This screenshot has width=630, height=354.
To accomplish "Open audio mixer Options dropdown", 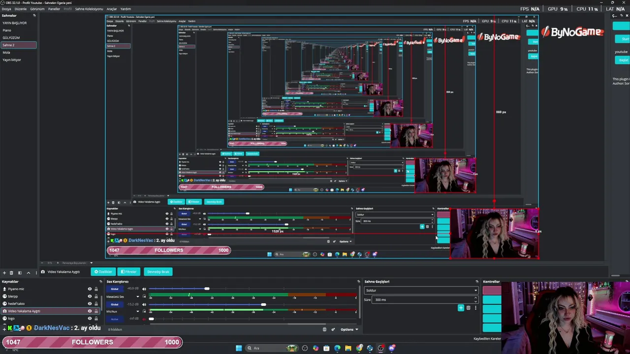I will tap(349, 329).
